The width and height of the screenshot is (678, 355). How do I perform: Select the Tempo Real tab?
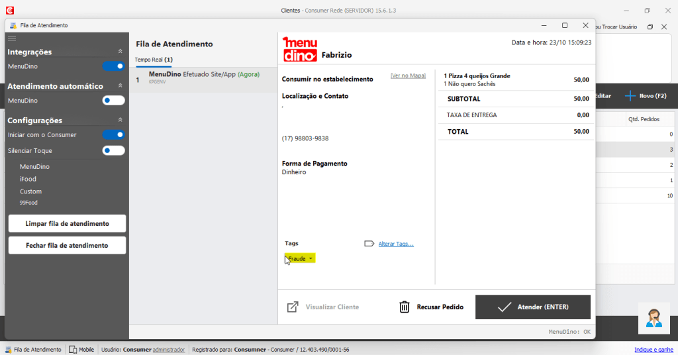154,60
